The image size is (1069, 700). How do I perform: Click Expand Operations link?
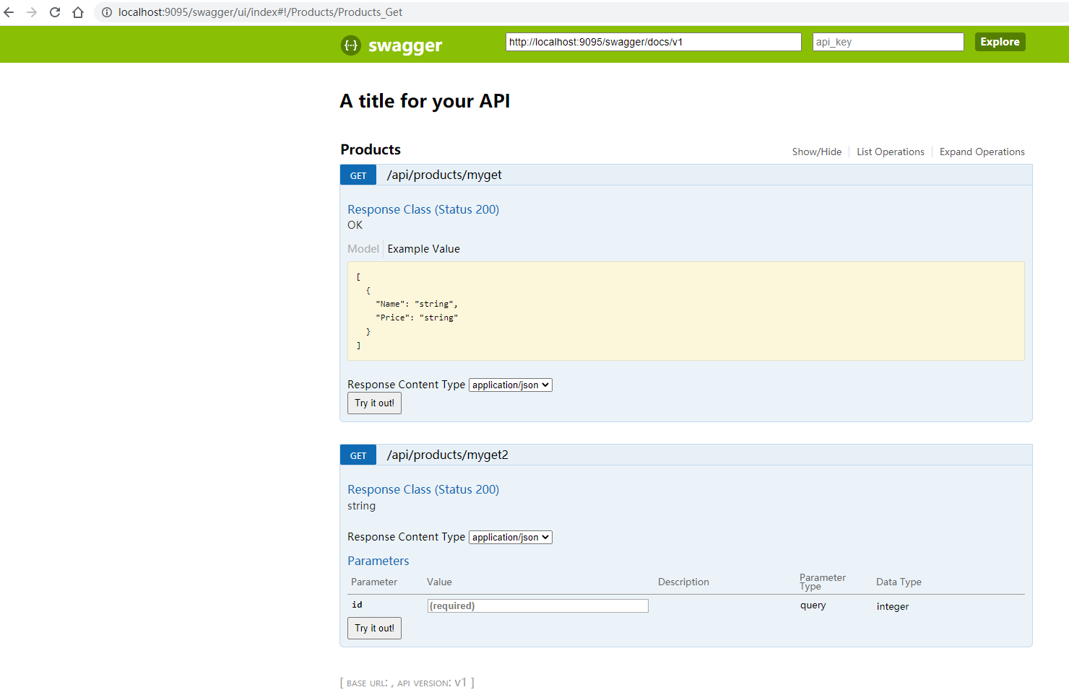[982, 152]
